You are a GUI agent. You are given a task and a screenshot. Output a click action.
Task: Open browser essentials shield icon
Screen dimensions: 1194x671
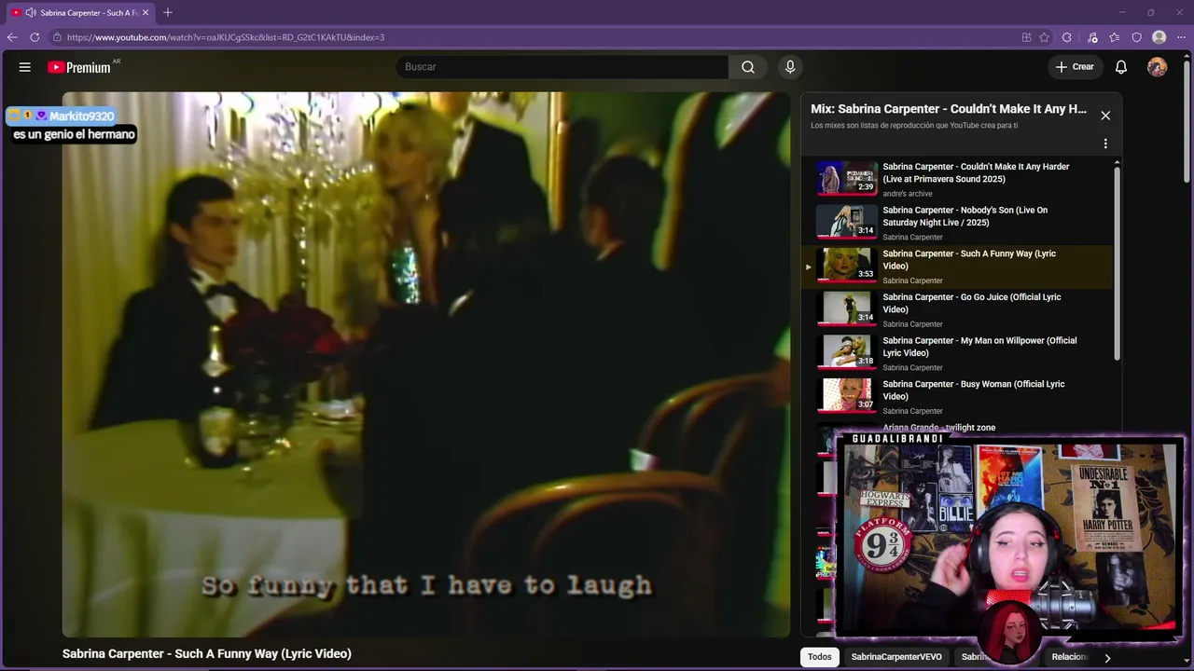pos(1136,37)
